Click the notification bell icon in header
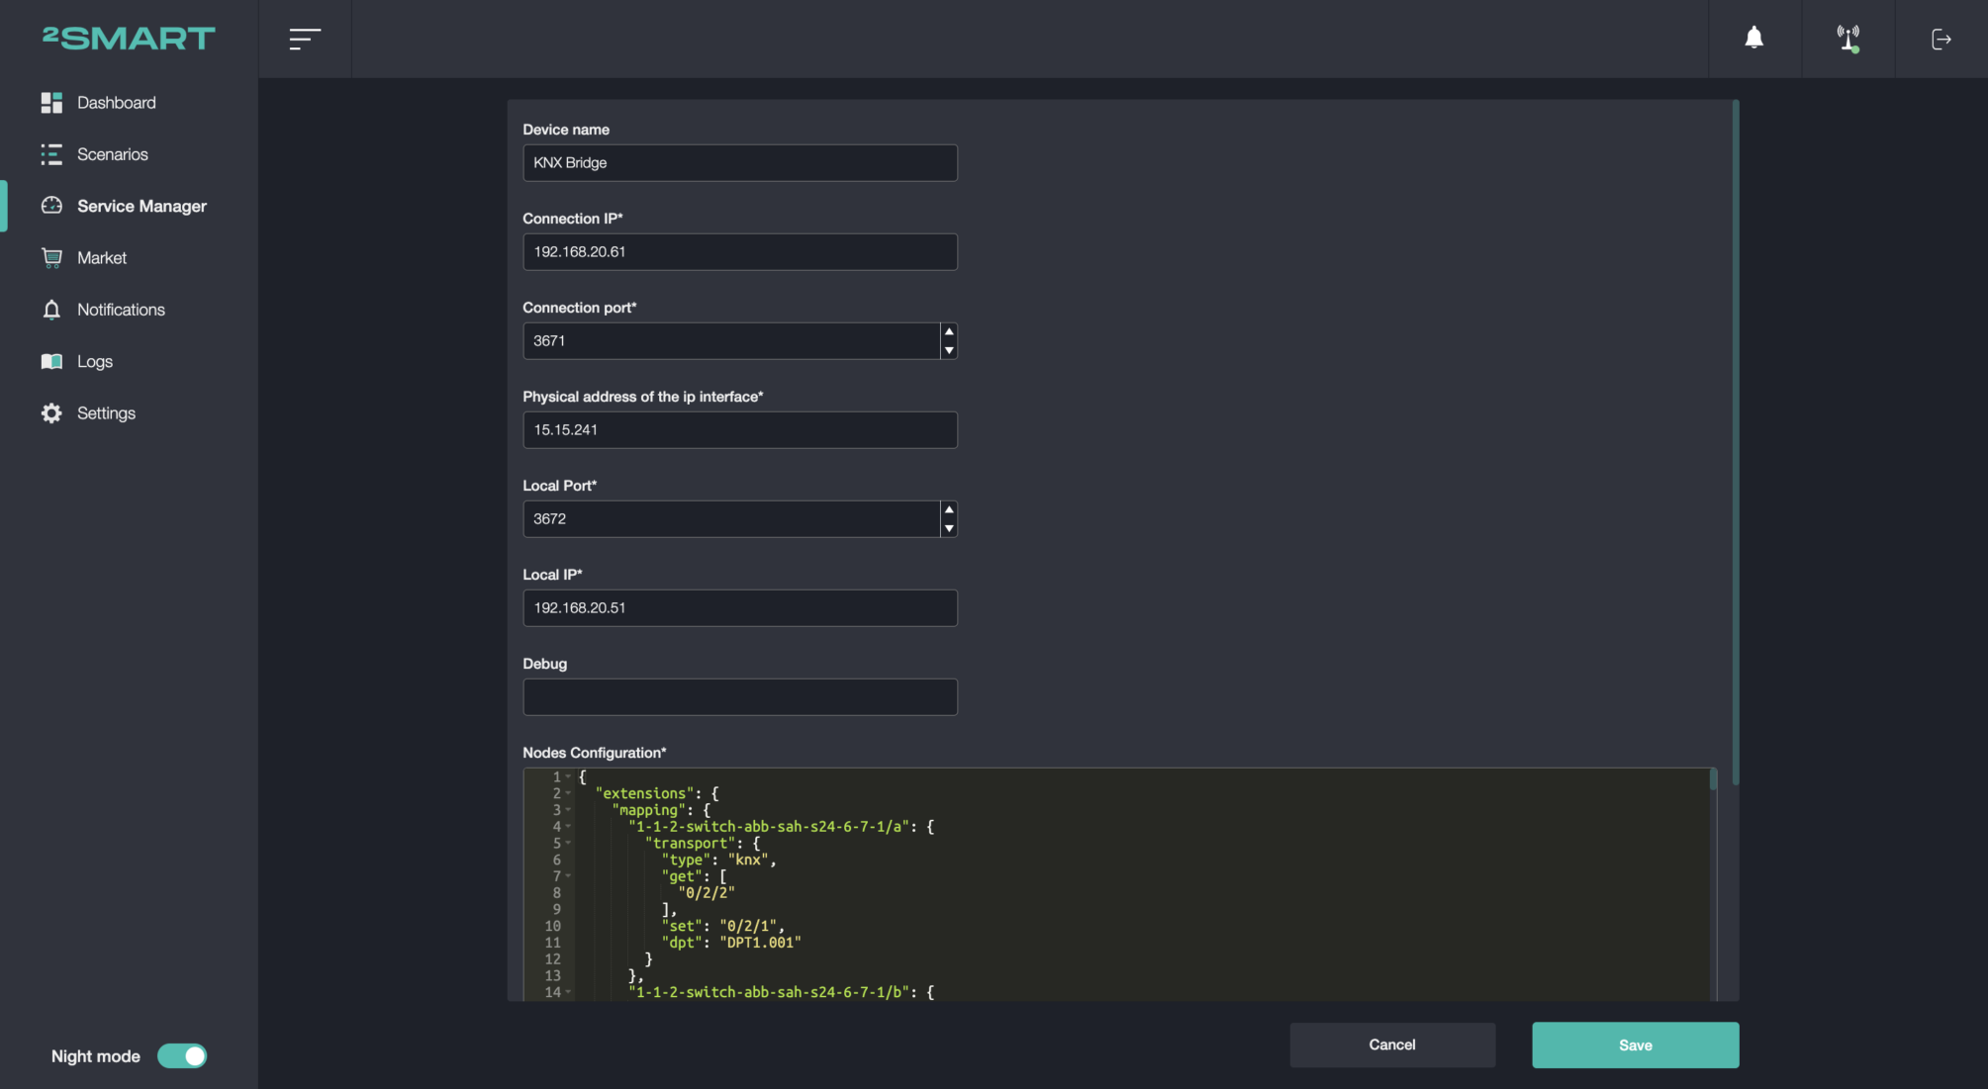Screen dimensions: 1988x1089 (1753, 38)
